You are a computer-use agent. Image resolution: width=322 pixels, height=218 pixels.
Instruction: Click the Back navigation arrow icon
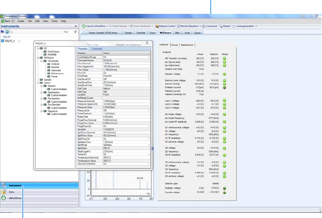[3, 21]
